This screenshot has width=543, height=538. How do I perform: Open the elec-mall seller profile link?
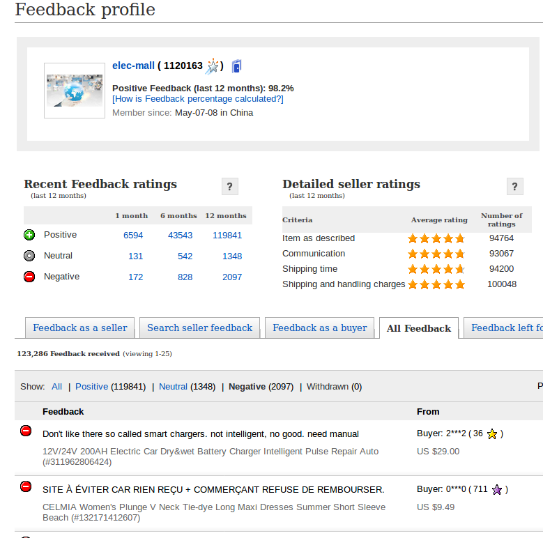click(x=133, y=66)
